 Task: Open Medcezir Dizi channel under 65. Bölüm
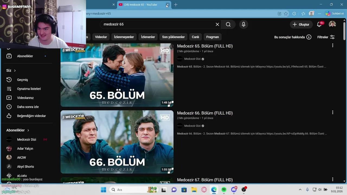pyautogui.click(x=192, y=59)
